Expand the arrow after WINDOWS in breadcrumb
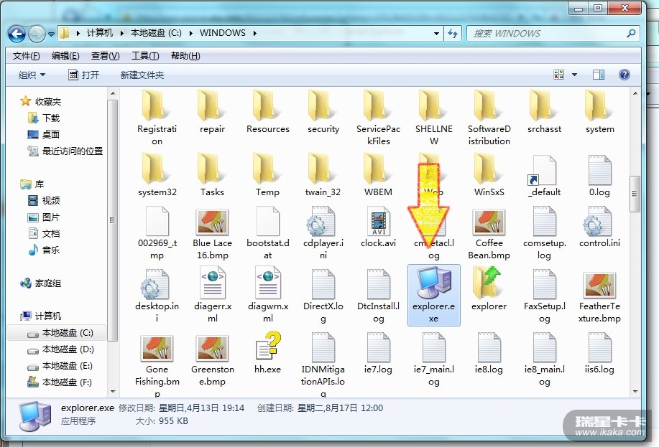Viewport: 659px width, 447px height. (254, 33)
